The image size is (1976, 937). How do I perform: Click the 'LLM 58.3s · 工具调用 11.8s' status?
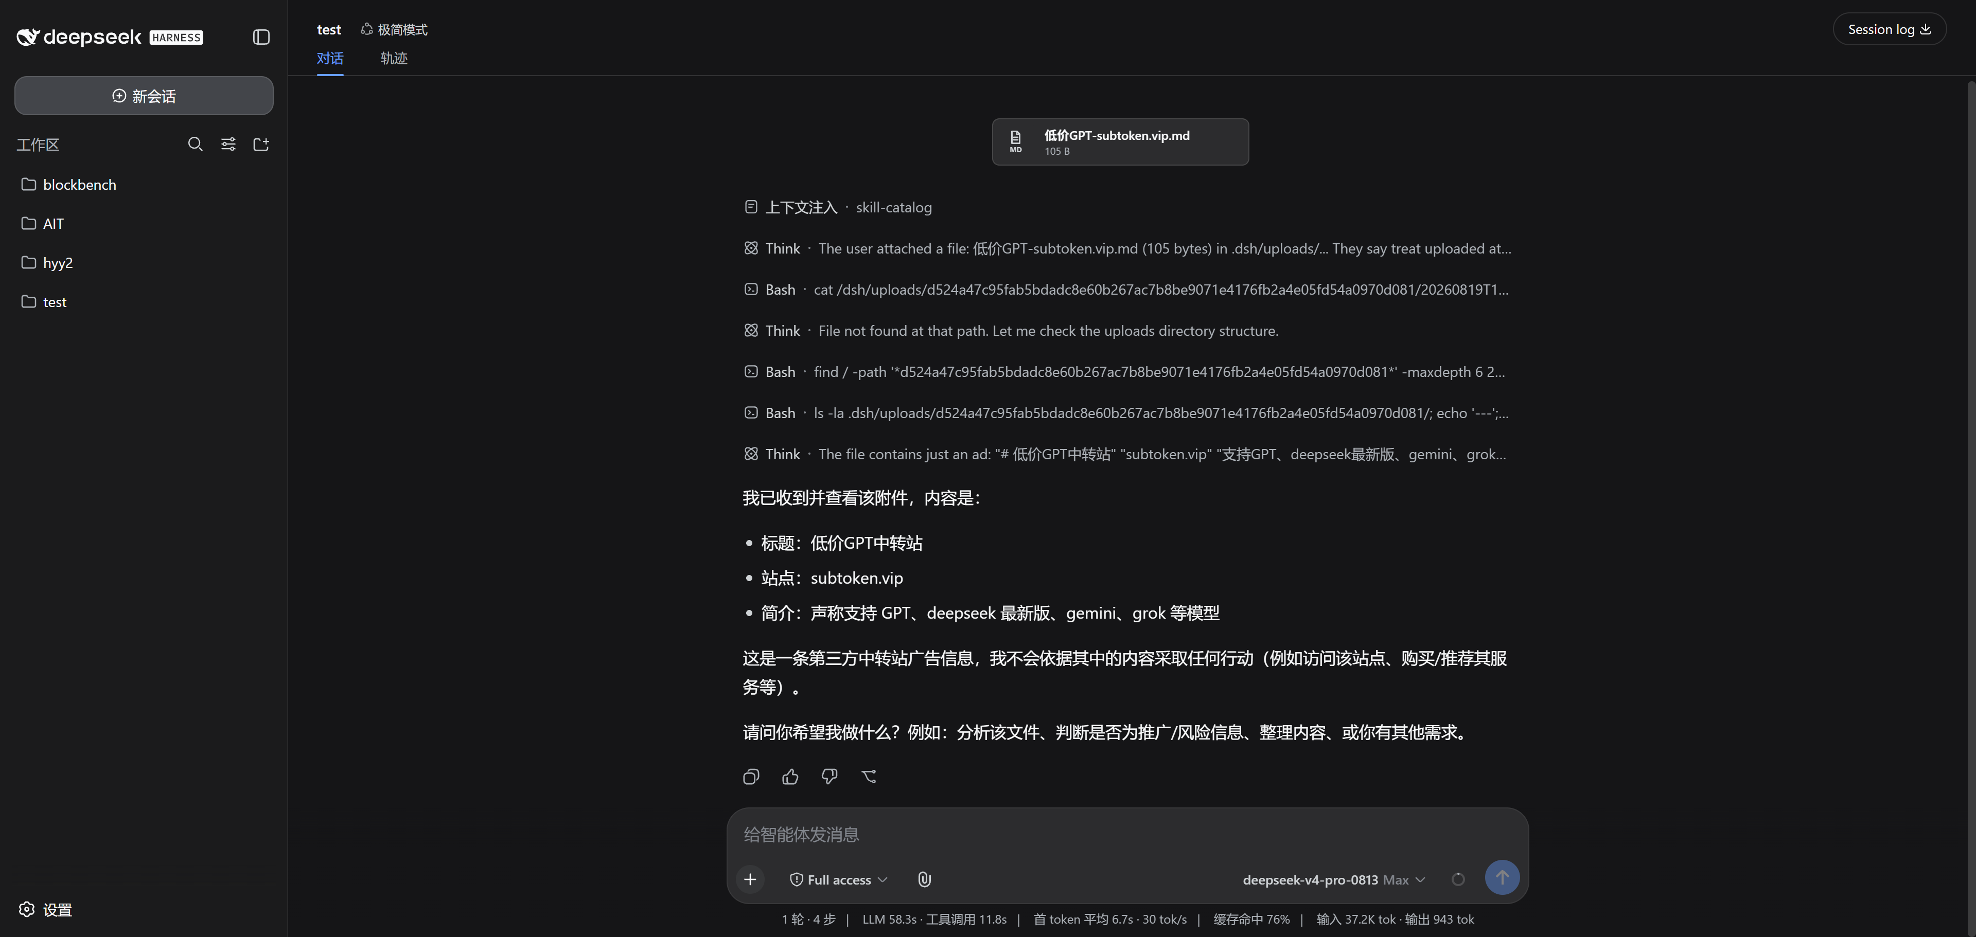(934, 920)
